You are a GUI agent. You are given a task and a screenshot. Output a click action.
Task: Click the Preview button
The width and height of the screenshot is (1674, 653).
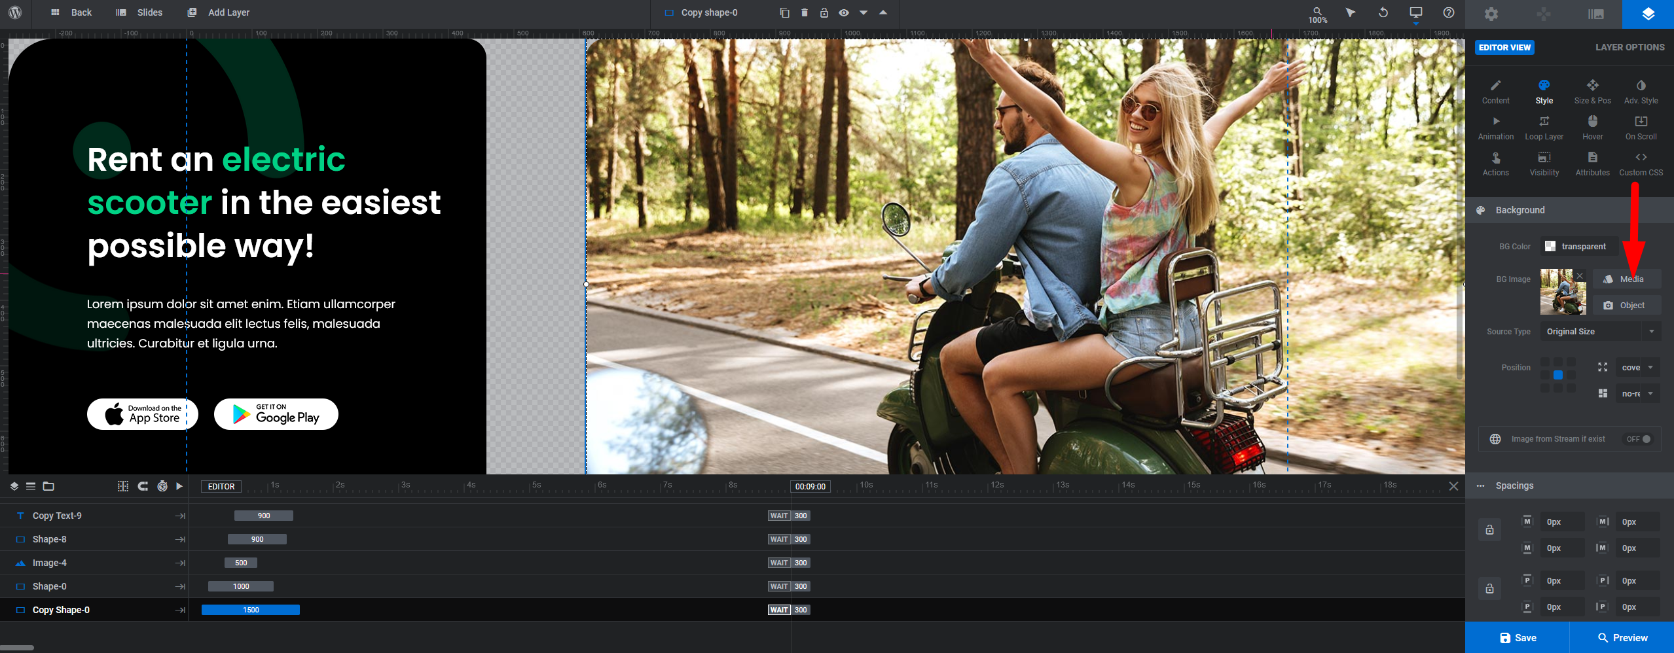point(1622,638)
